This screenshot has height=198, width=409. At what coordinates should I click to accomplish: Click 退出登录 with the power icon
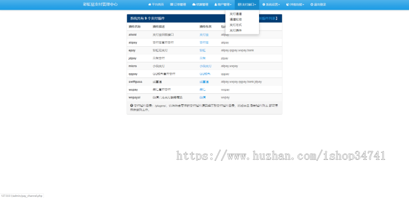pos(318,5)
